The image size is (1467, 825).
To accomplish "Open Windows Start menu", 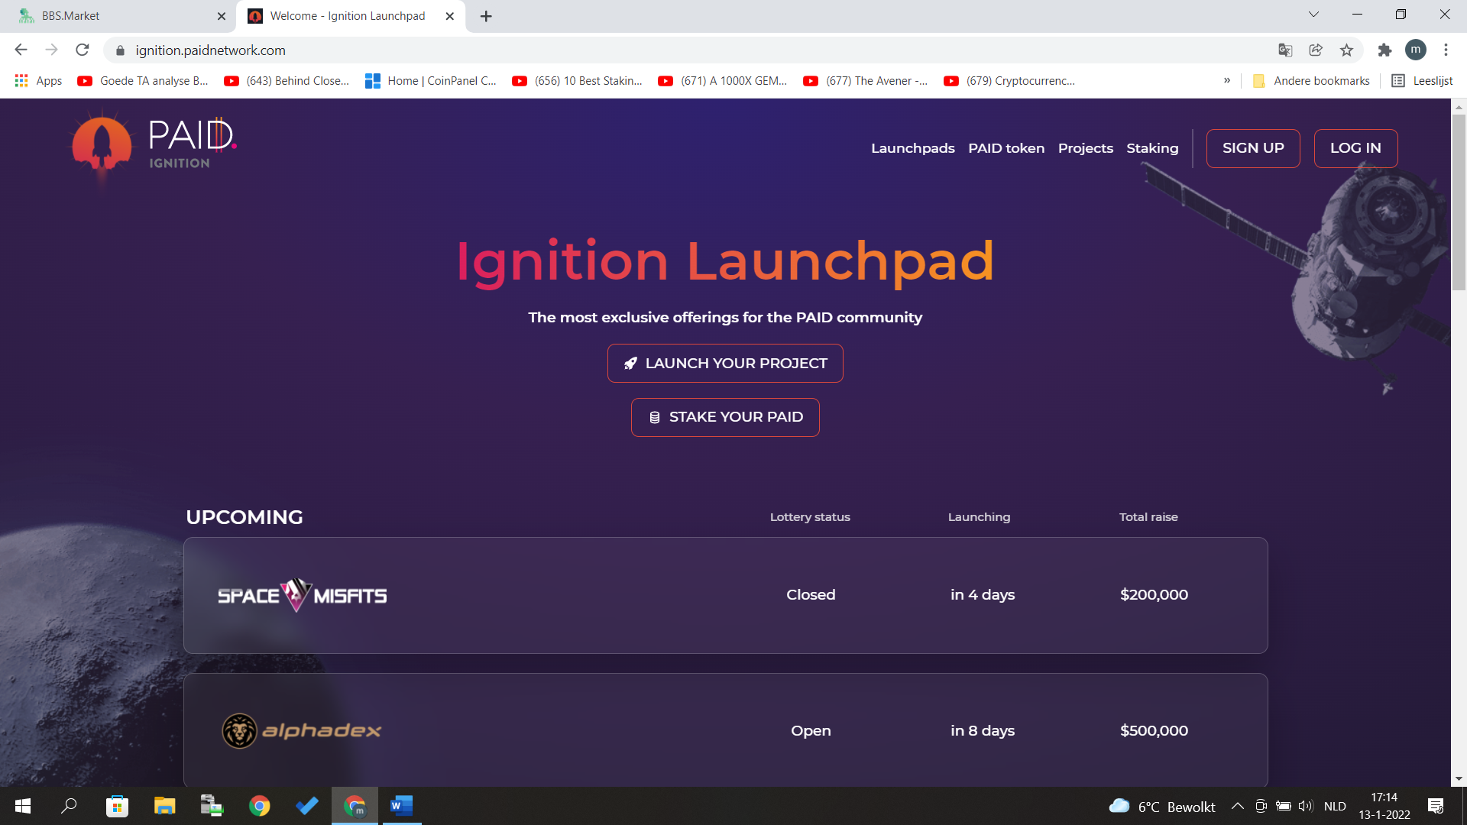I will pyautogui.click(x=23, y=806).
